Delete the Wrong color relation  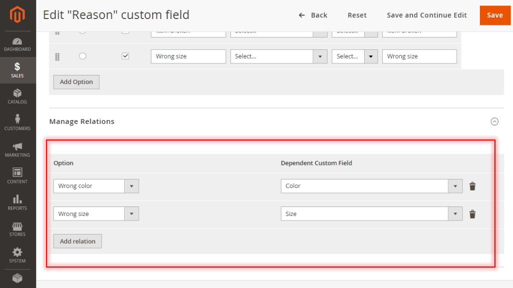472,186
